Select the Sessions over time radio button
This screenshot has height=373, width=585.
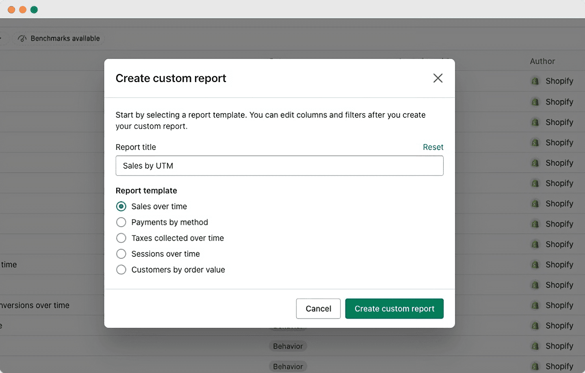121,254
